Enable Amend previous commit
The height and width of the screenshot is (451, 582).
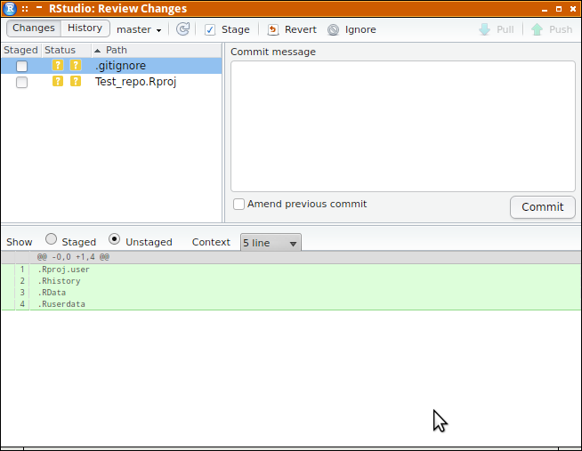tap(238, 204)
